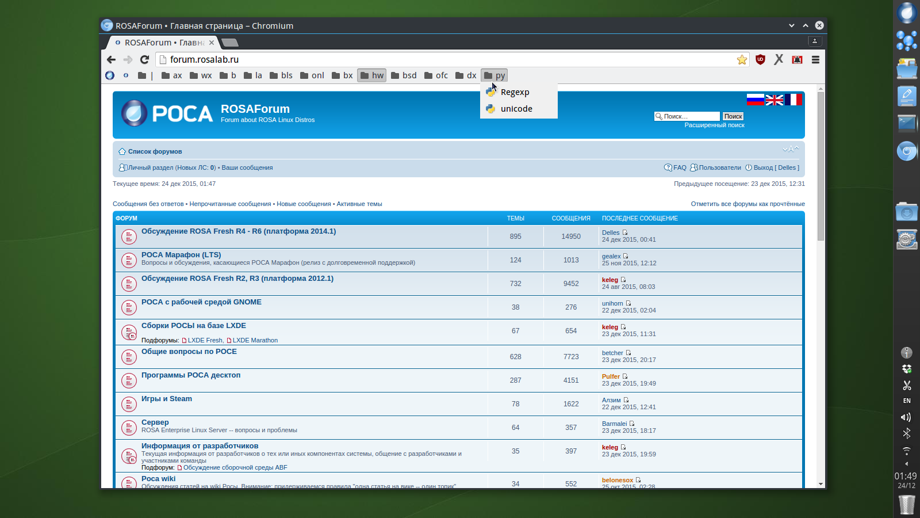This screenshot has width=920, height=518.
Task: Open the Wi-Fi network tray icon
Action: pos(907,450)
